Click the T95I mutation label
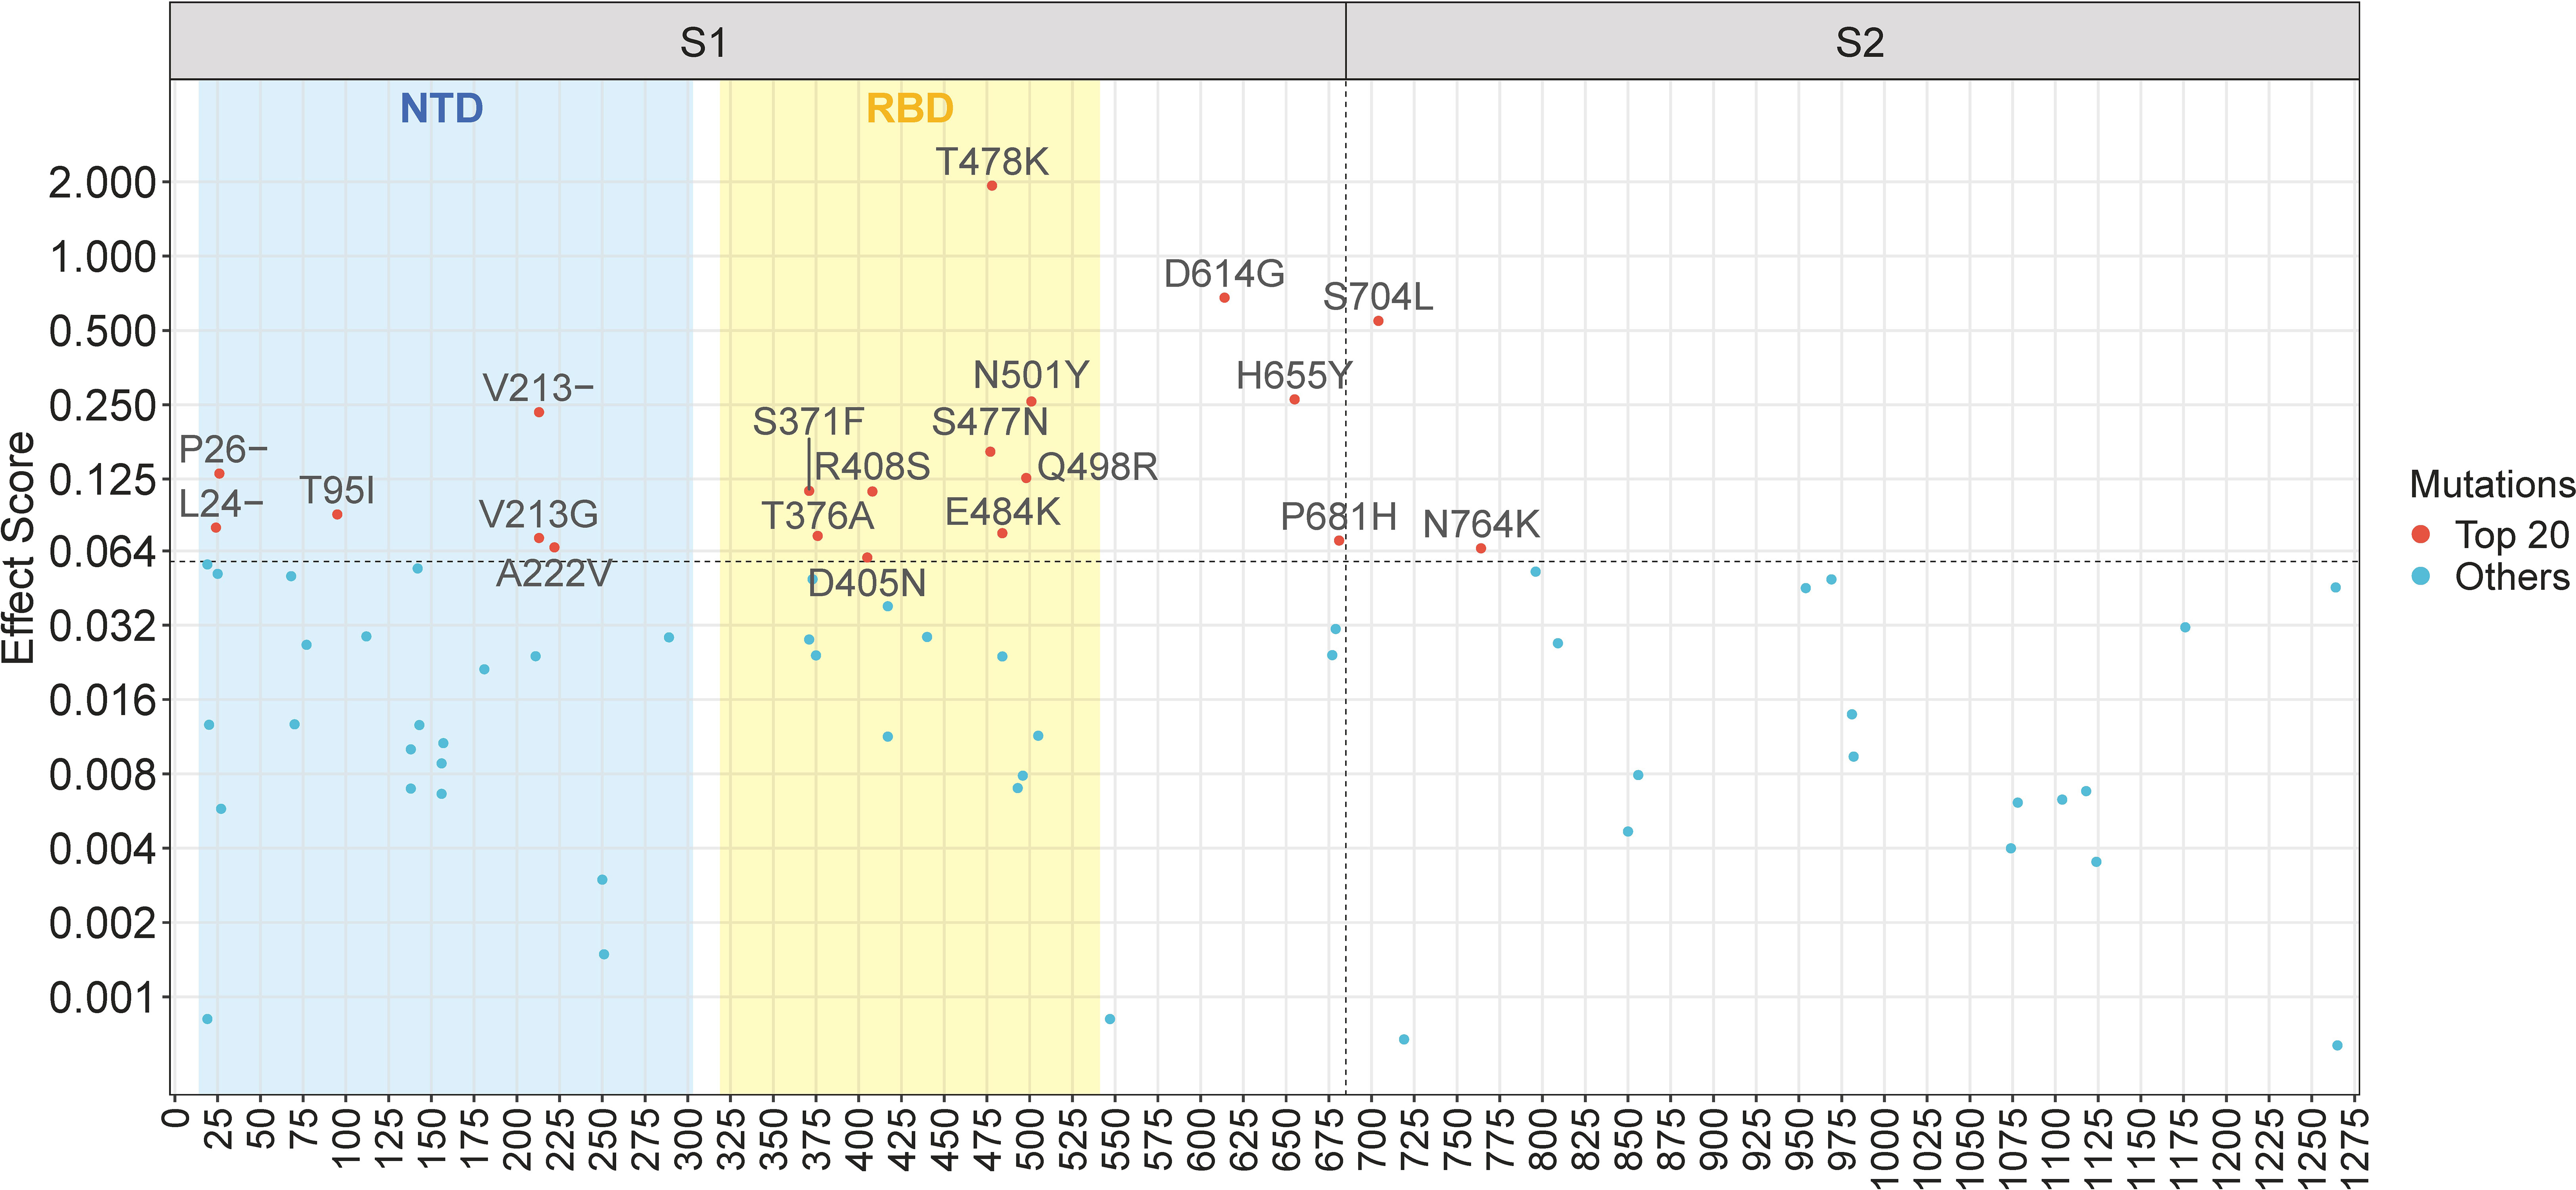Viewport: 2576px width, 1190px height. coord(338,491)
